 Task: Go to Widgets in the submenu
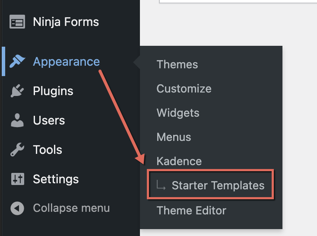pos(178,113)
